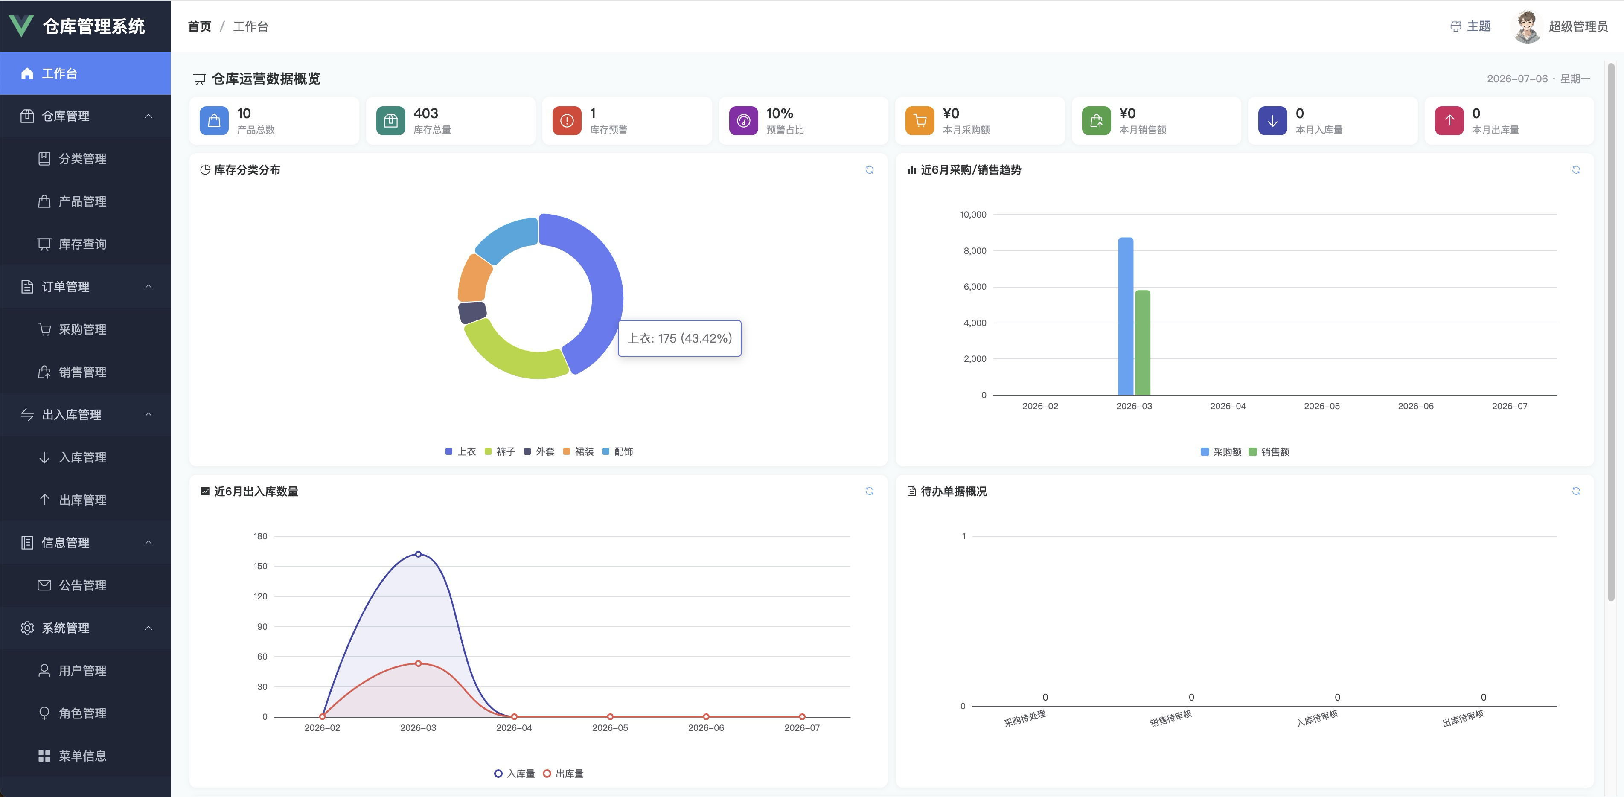The image size is (1624, 797).
Task: Go to 首页 via breadcrumb
Action: (199, 26)
